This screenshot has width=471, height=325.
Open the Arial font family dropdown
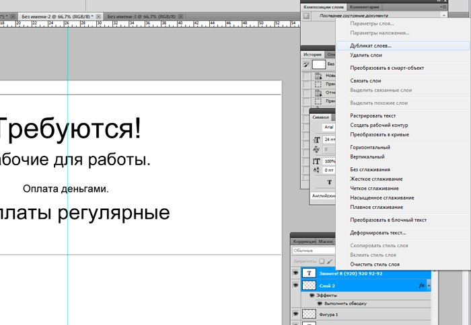click(x=328, y=127)
